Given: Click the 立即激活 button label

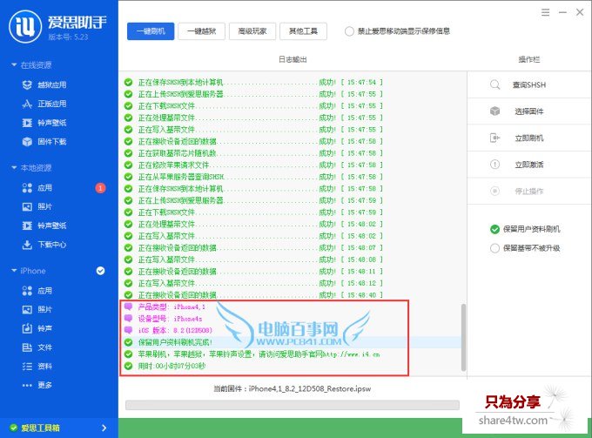Looking at the screenshot, I should (x=529, y=165).
